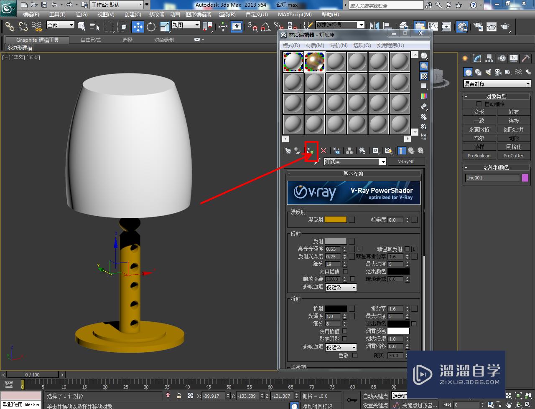The image size is (535, 409).
Task: Expand the 灯底座 material name dropdown
Action: pos(382,162)
